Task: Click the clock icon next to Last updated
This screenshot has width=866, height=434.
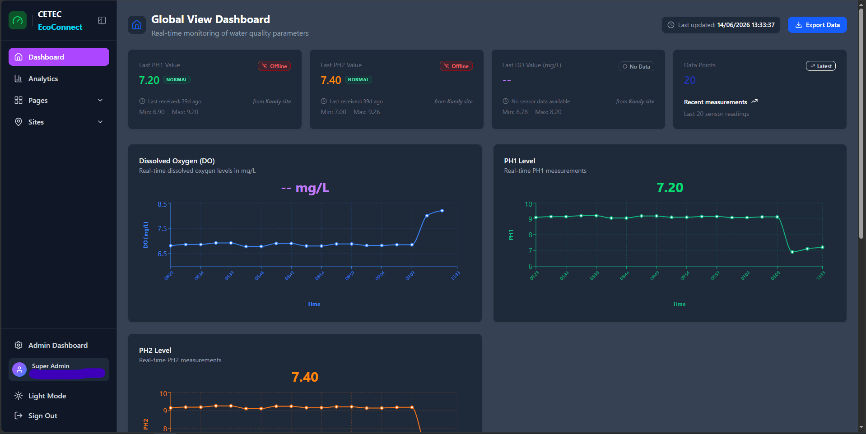Action: (x=671, y=25)
